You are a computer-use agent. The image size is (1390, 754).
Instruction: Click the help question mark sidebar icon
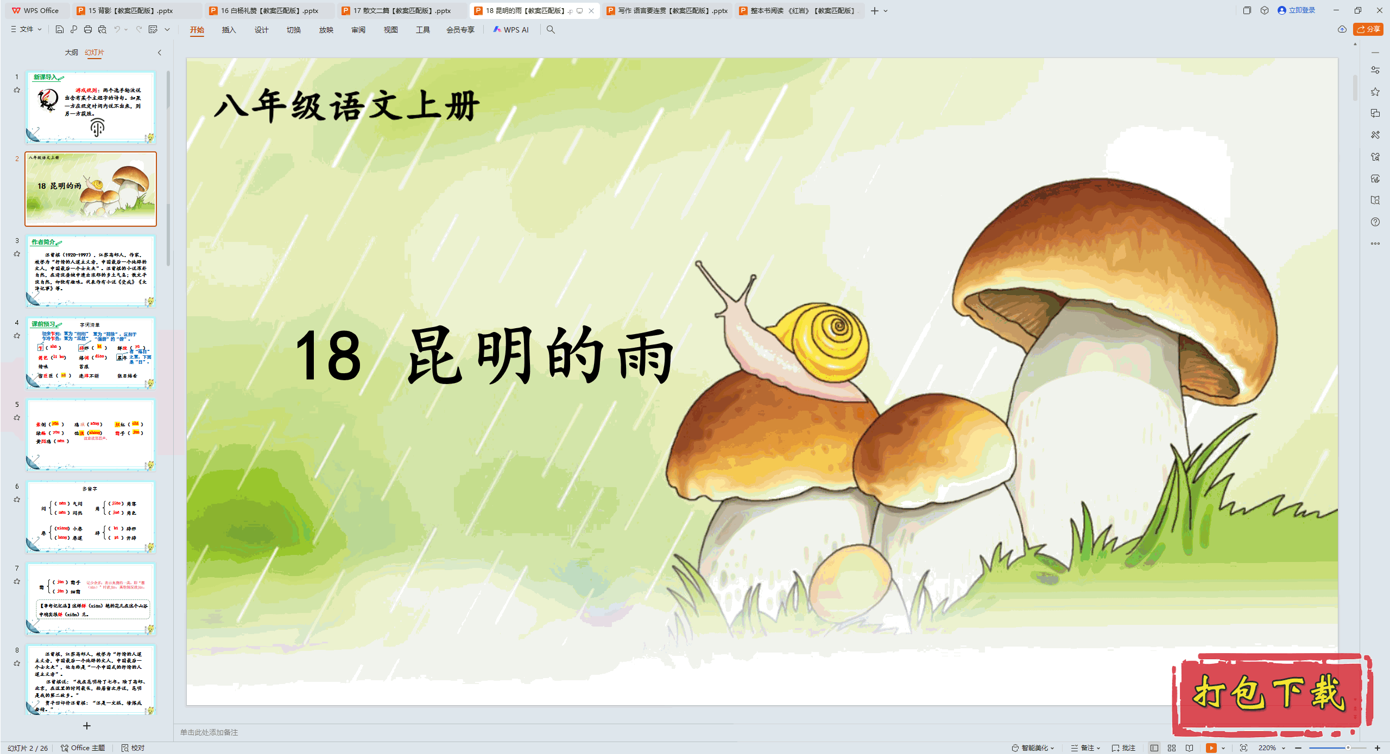coord(1375,222)
